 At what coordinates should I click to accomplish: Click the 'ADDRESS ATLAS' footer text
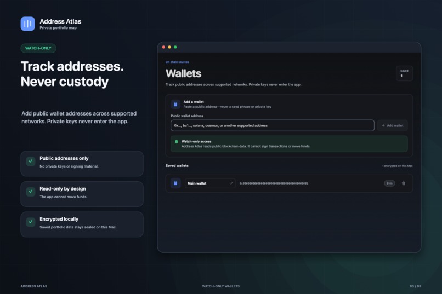(34, 286)
